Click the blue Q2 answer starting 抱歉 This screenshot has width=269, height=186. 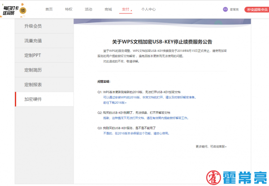146,118
